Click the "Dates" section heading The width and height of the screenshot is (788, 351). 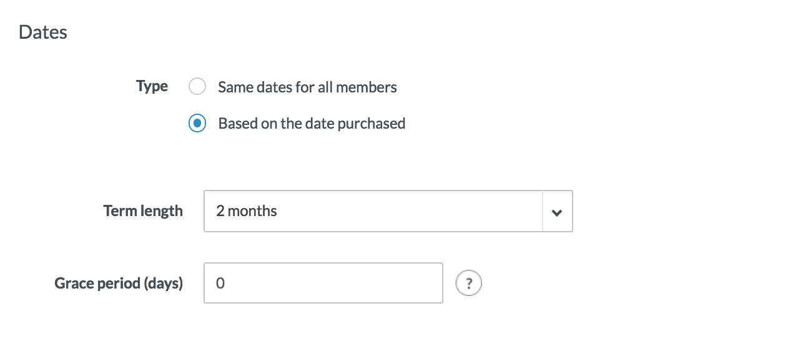click(43, 32)
